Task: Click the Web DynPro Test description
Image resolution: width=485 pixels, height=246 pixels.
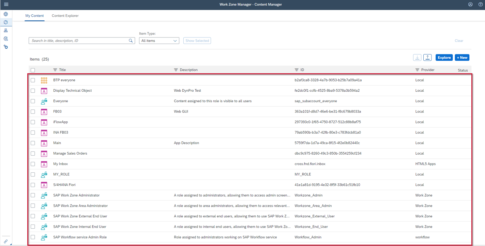Action: pyautogui.click(x=187, y=91)
